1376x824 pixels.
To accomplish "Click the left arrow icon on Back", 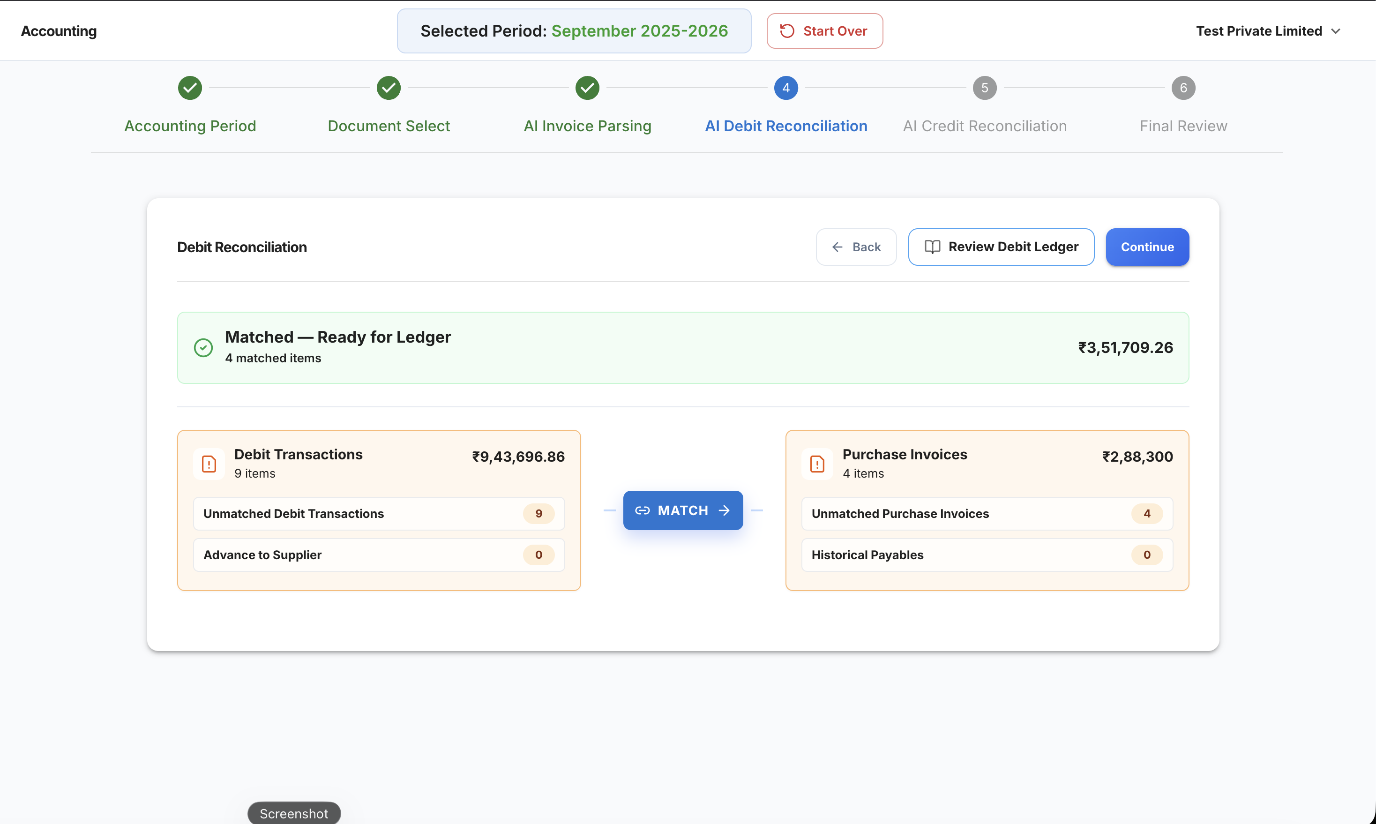I will 838,247.
